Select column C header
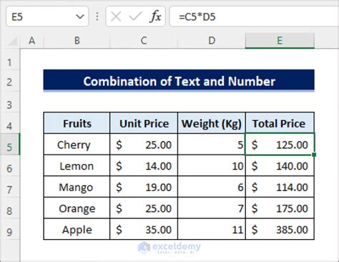 point(144,41)
